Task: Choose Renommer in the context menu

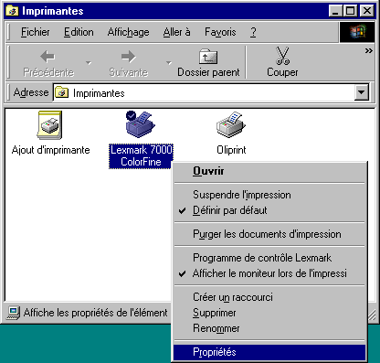Action: (x=269, y=328)
